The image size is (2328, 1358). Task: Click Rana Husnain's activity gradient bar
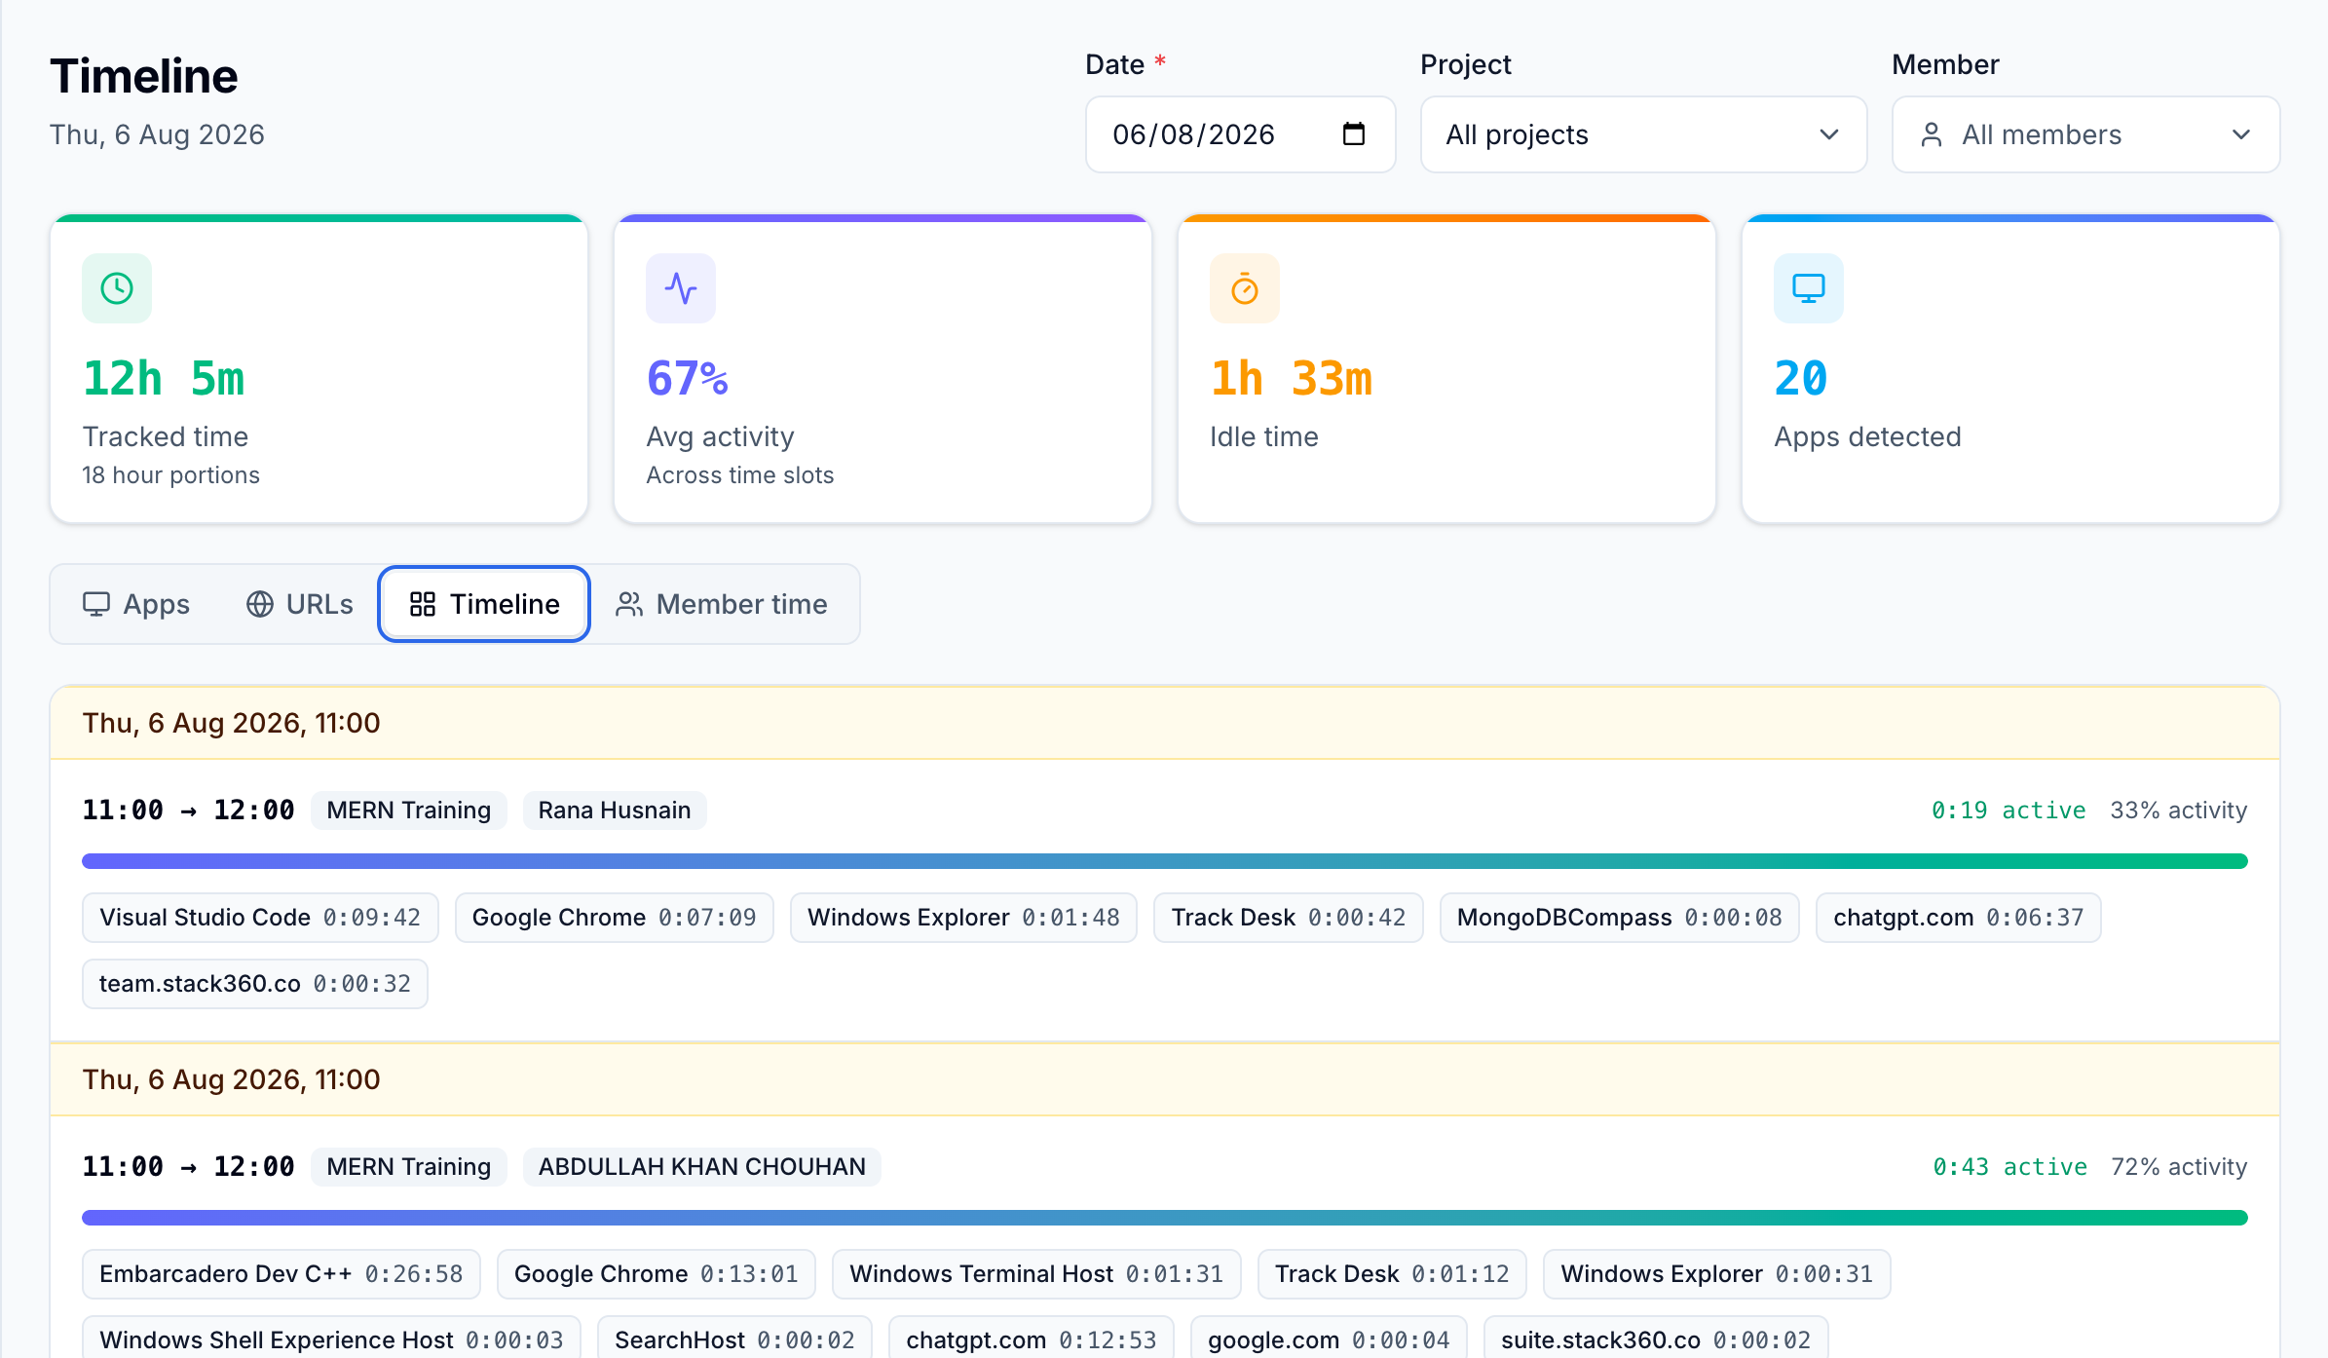pyautogui.click(x=1164, y=861)
